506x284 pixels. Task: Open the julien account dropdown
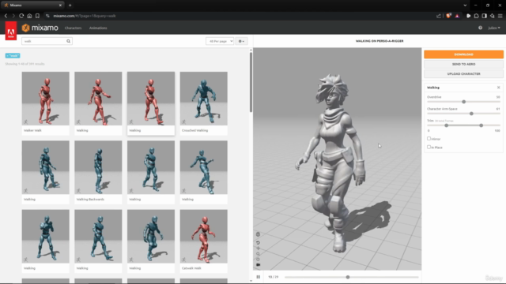(494, 28)
